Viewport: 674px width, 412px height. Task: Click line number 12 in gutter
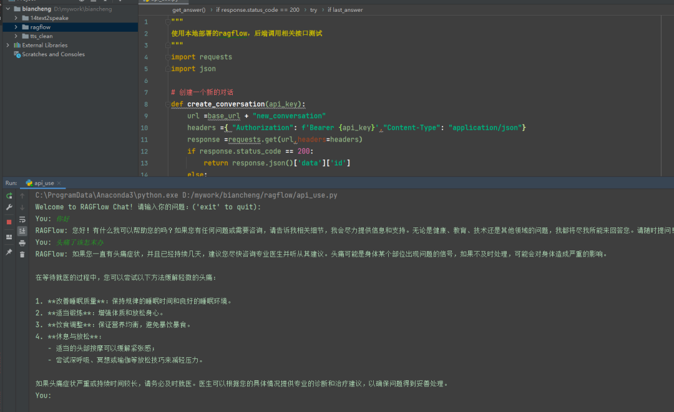144,151
